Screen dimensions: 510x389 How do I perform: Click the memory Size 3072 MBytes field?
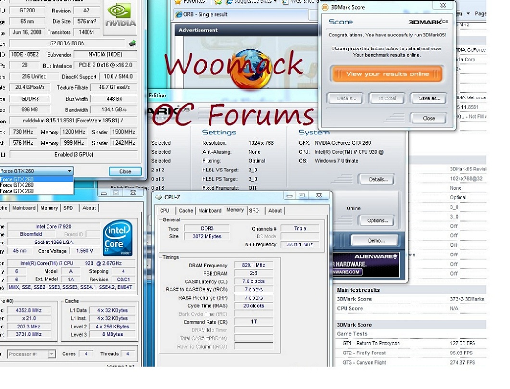(x=207, y=237)
